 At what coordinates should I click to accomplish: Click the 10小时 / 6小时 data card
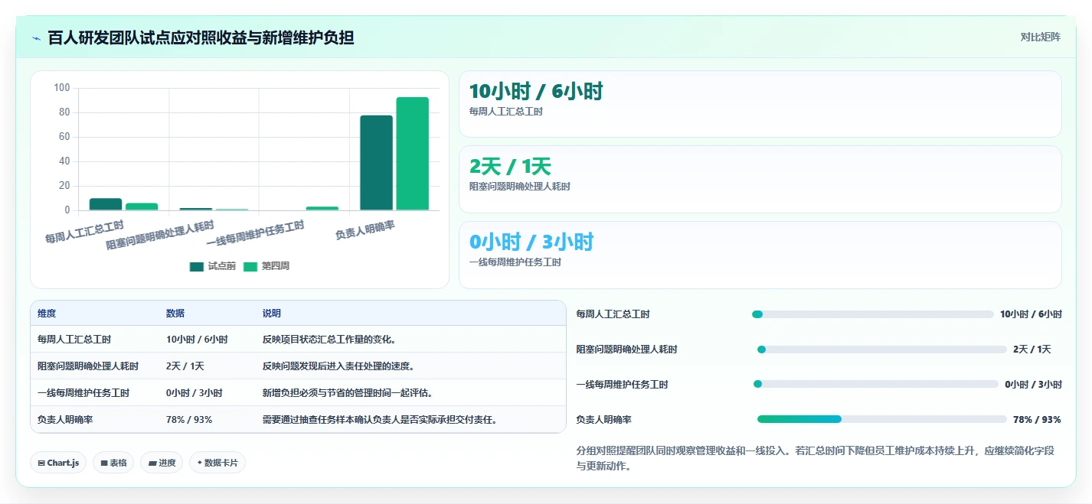(760, 104)
